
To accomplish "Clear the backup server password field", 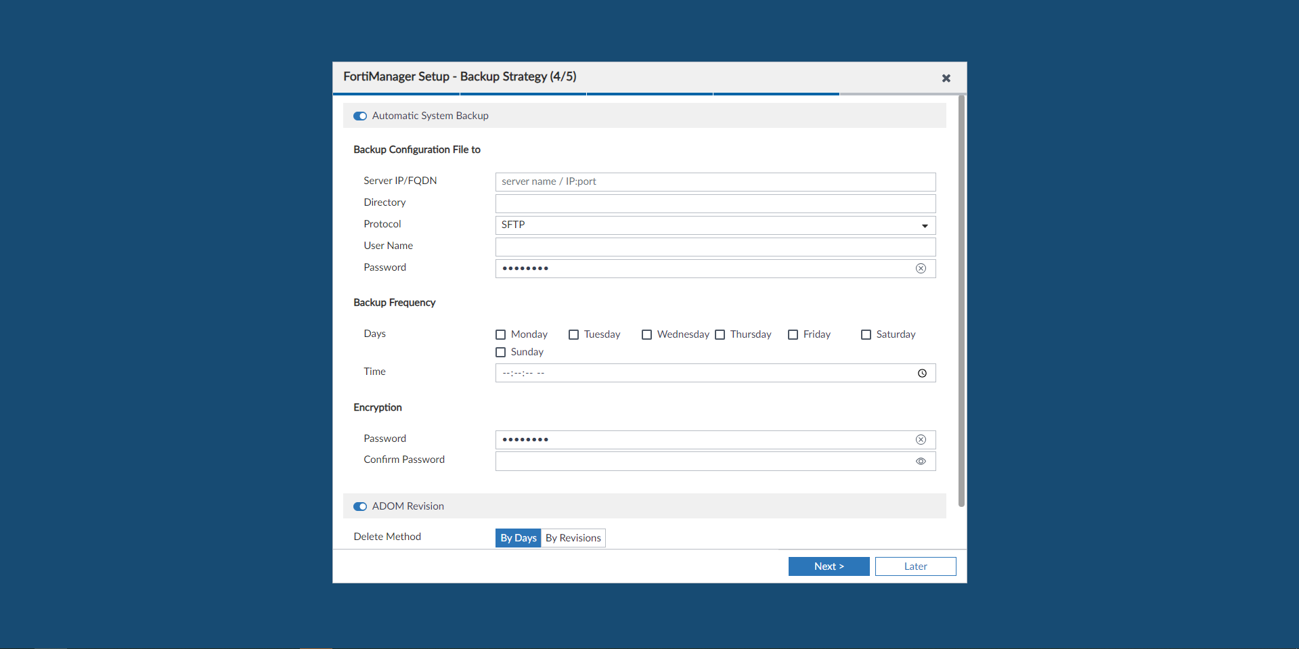I will coord(921,269).
